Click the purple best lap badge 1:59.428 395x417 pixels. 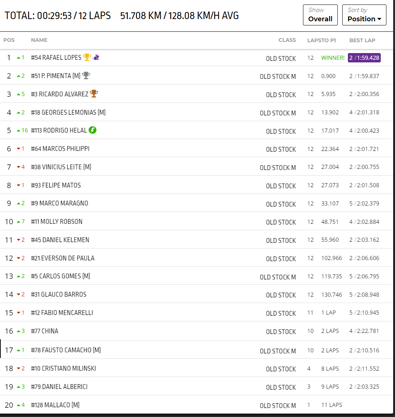point(364,58)
